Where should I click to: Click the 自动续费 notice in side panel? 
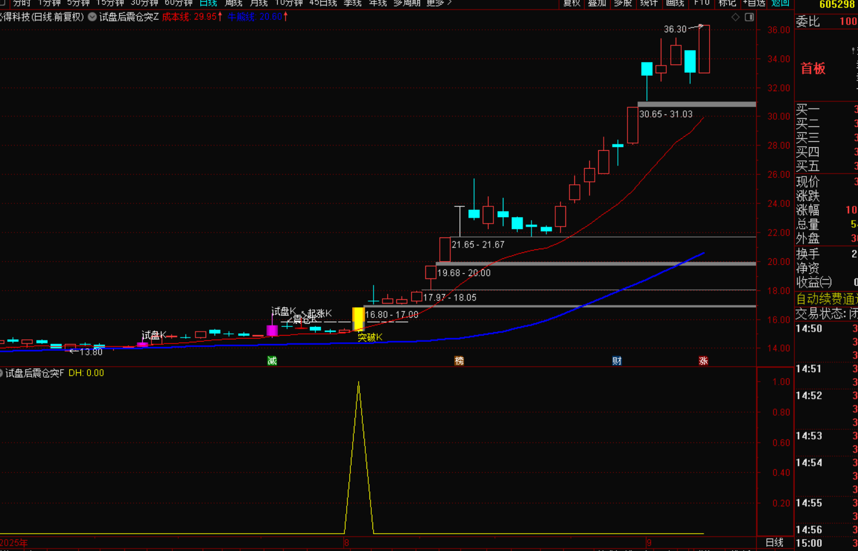pyautogui.click(x=826, y=299)
